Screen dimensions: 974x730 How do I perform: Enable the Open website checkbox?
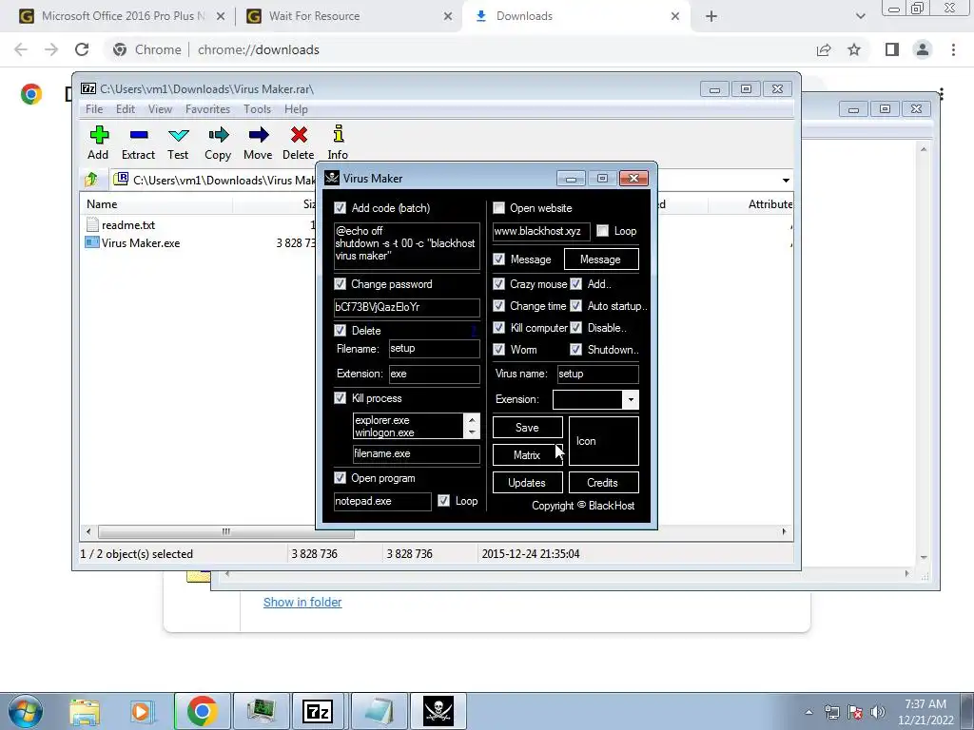[x=498, y=207]
